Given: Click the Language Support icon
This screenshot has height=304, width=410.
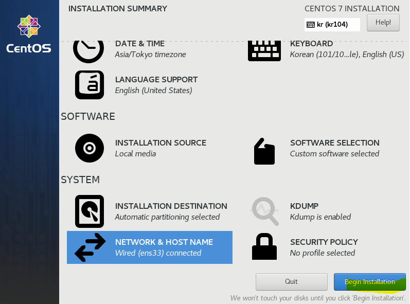Looking at the screenshot, I should click(x=90, y=85).
